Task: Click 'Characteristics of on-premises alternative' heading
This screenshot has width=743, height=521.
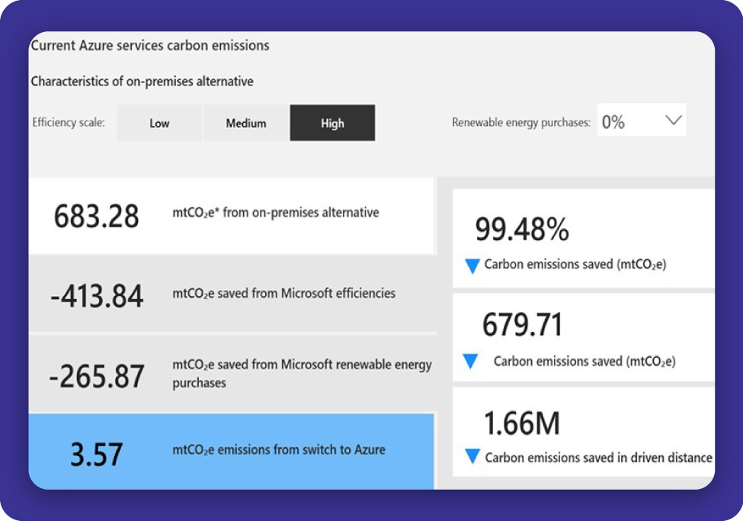Action: pos(143,81)
